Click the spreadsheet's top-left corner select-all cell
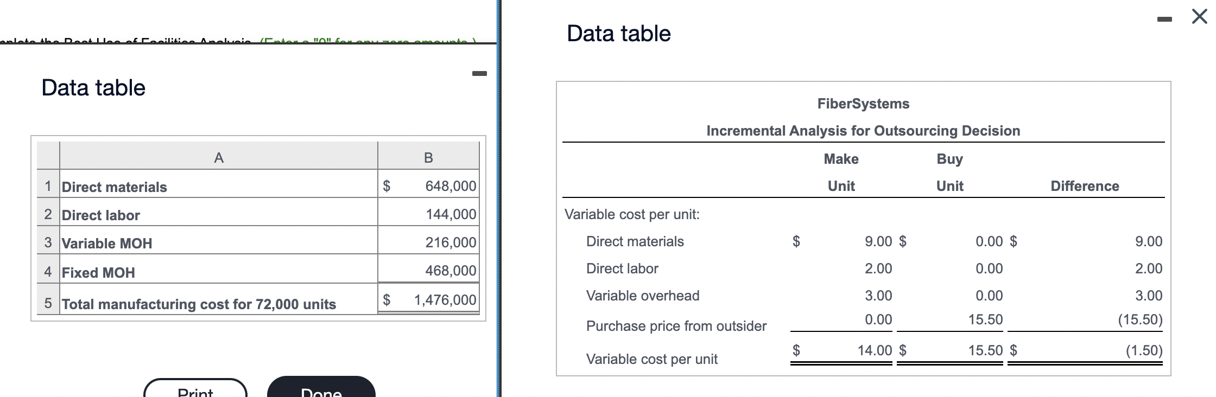This screenshot has width=1216, height=397. point(48,157)
